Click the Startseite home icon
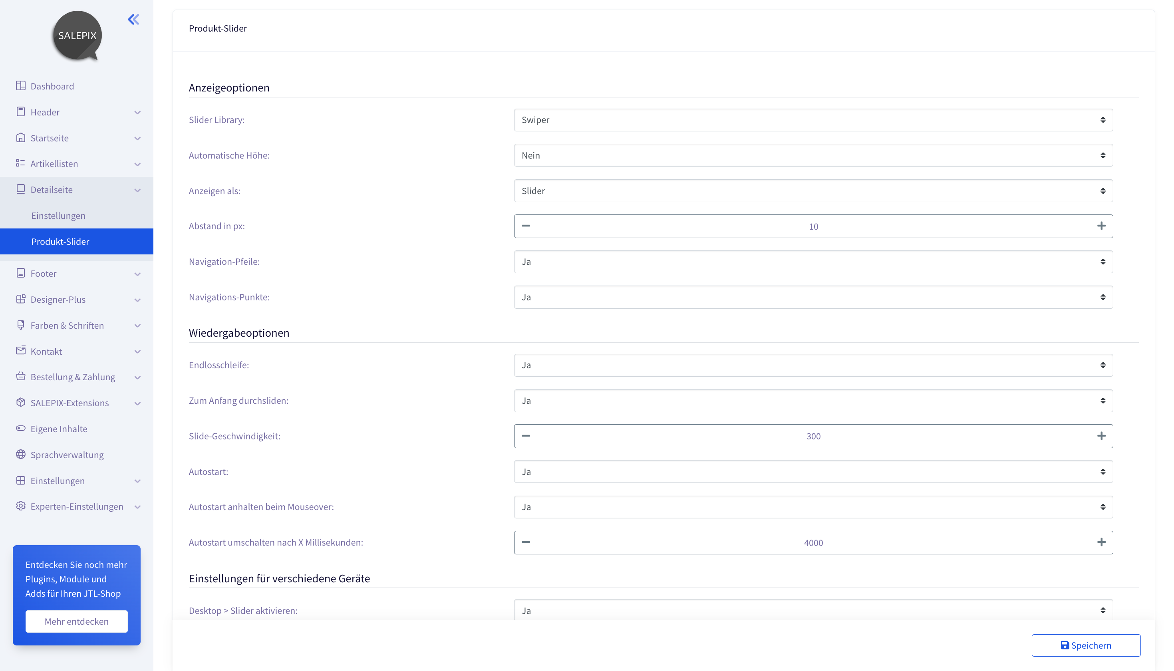The image size is (1174, 671). (21, 138)
